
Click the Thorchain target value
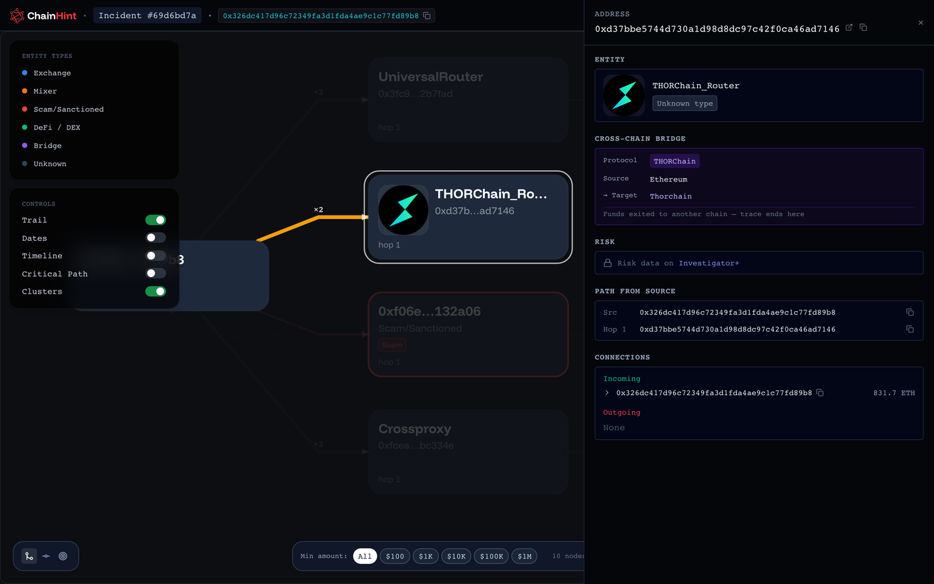tap(670, 196)
